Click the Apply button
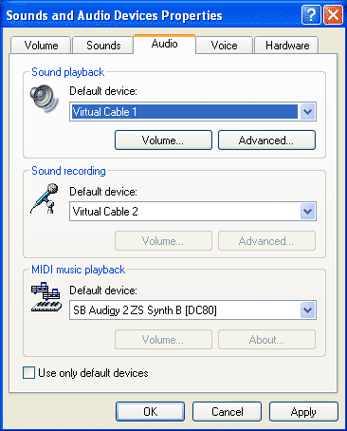 click(303, 411)
